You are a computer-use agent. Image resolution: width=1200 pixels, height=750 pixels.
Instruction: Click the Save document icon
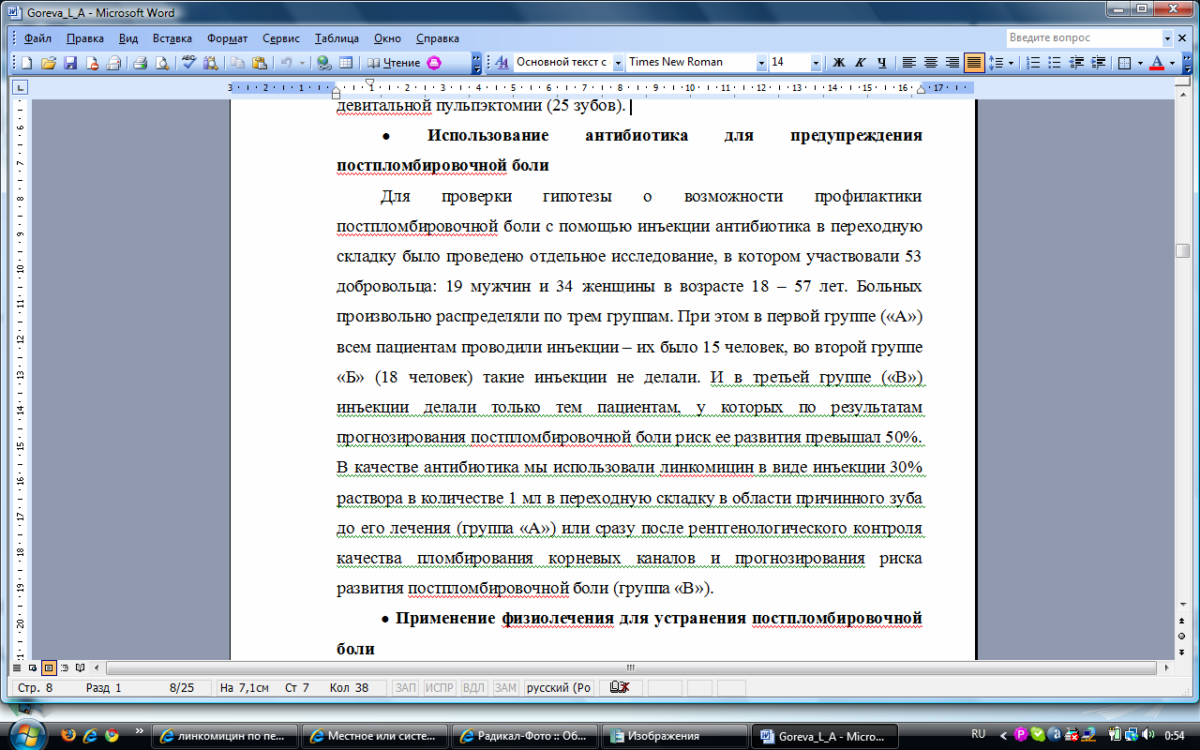tap(69, 63)
